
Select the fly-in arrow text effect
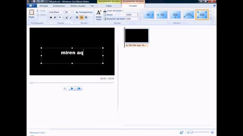(162, 15)
